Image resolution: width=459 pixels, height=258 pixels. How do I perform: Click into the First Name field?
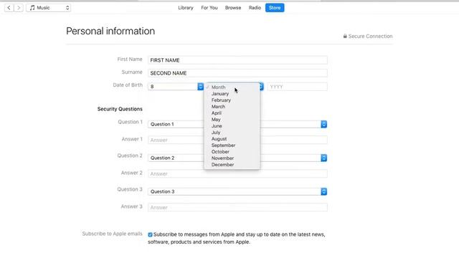[x=237, y=60]
